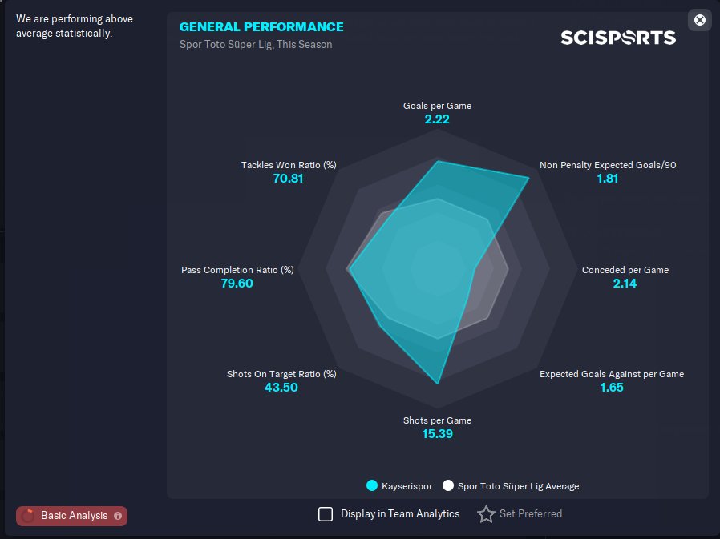Viewport: 720px width, 539px height.
Task: Click the Basic Analysis button
Action: (x=71, y=516)
